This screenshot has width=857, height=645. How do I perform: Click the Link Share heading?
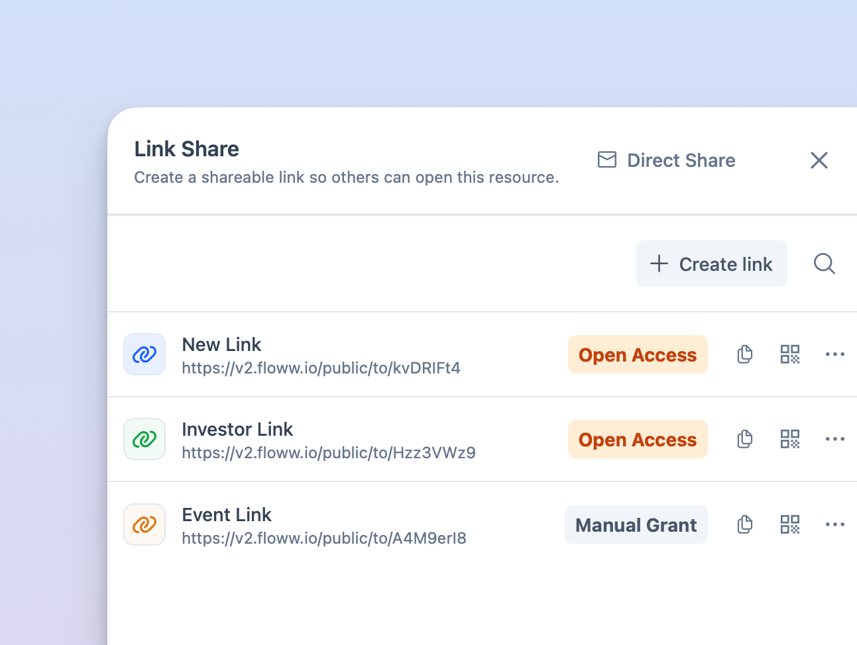click(x=187, y=149)
